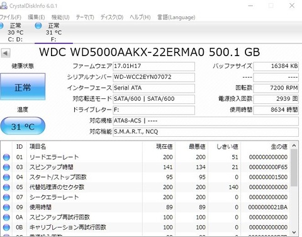Click the previous disk arrow button
This screenshot has height=237, width=302.
[x=6, y=53]
